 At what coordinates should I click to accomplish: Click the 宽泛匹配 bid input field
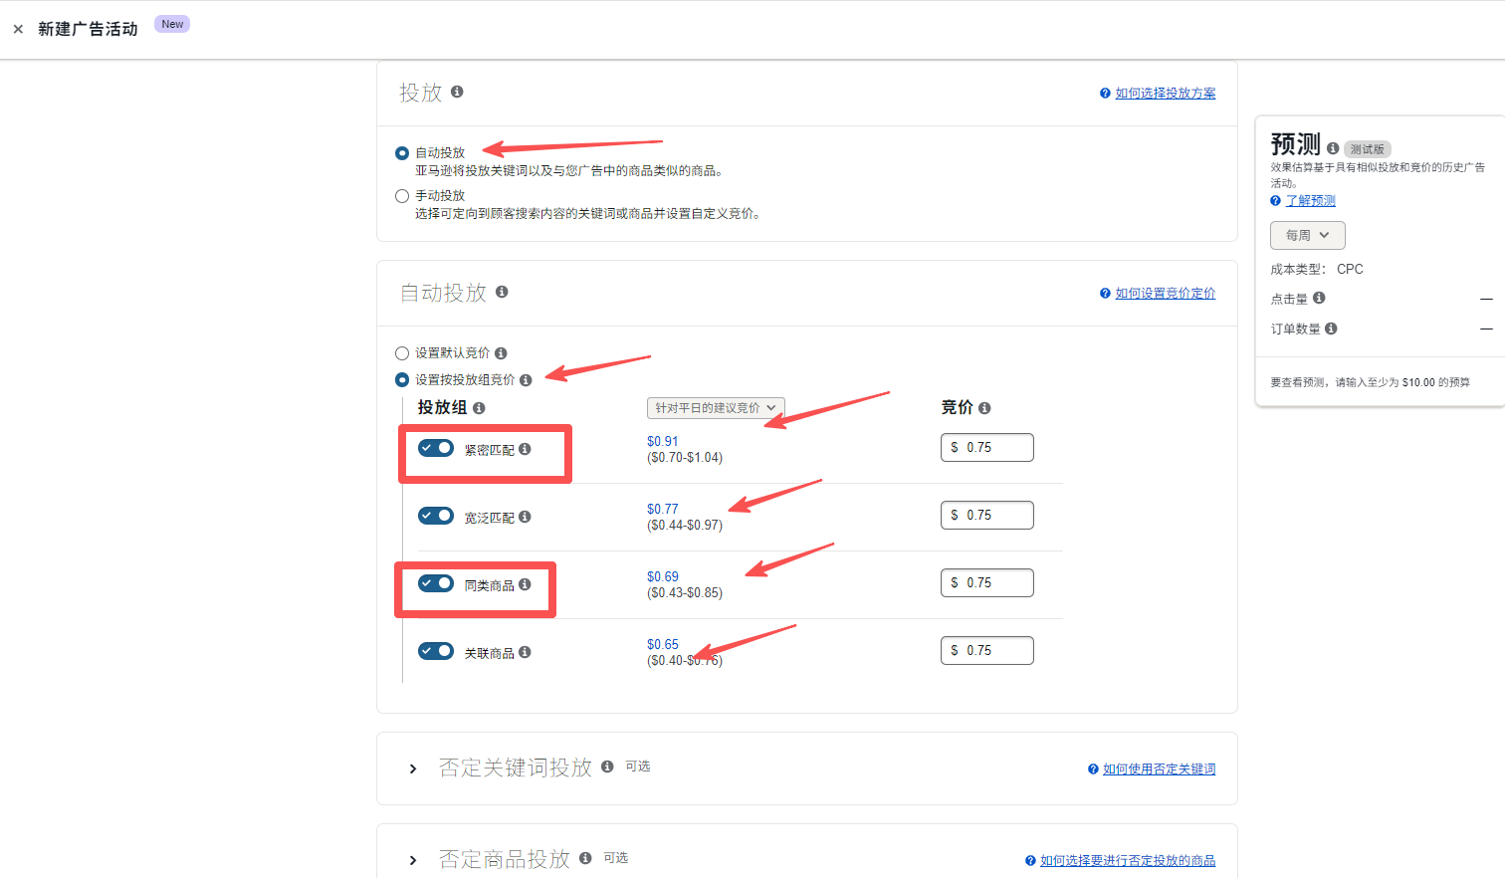click(x=987, y=516)
